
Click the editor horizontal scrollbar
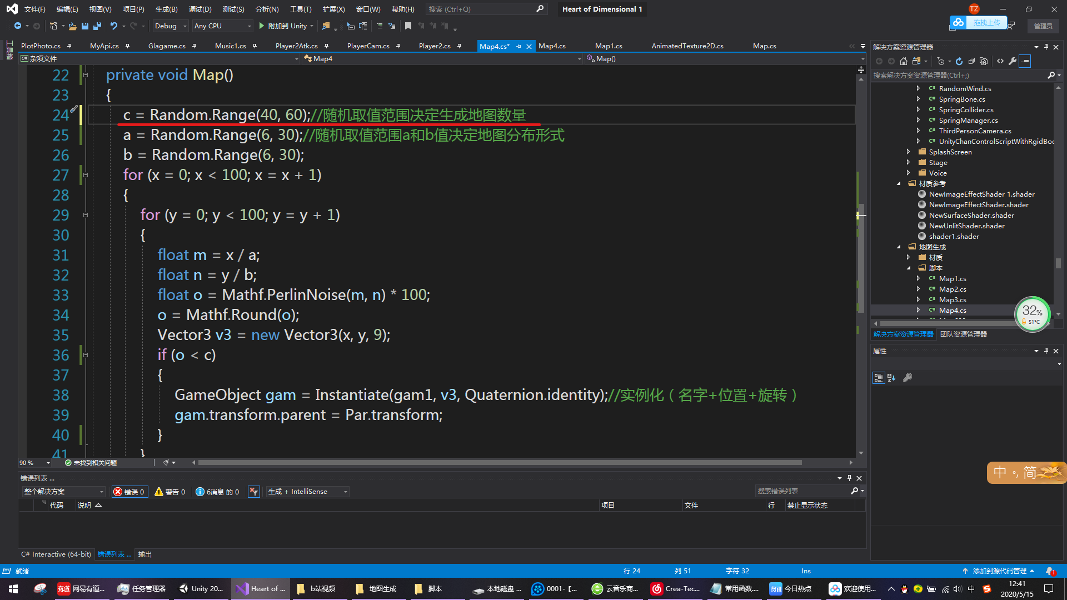[500, 463]
